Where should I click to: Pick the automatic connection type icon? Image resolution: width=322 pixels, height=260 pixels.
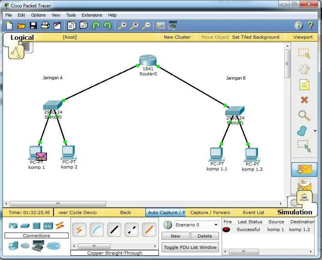[79, 230]
